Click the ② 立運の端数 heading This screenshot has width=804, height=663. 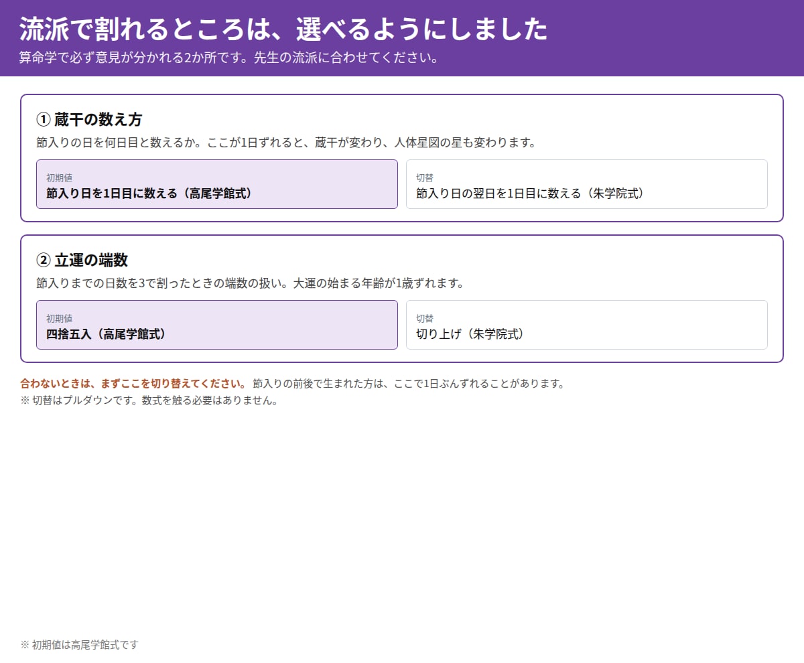pos(82,261)
